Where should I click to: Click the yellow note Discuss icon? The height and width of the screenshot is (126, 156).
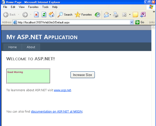tap(136, 15)
